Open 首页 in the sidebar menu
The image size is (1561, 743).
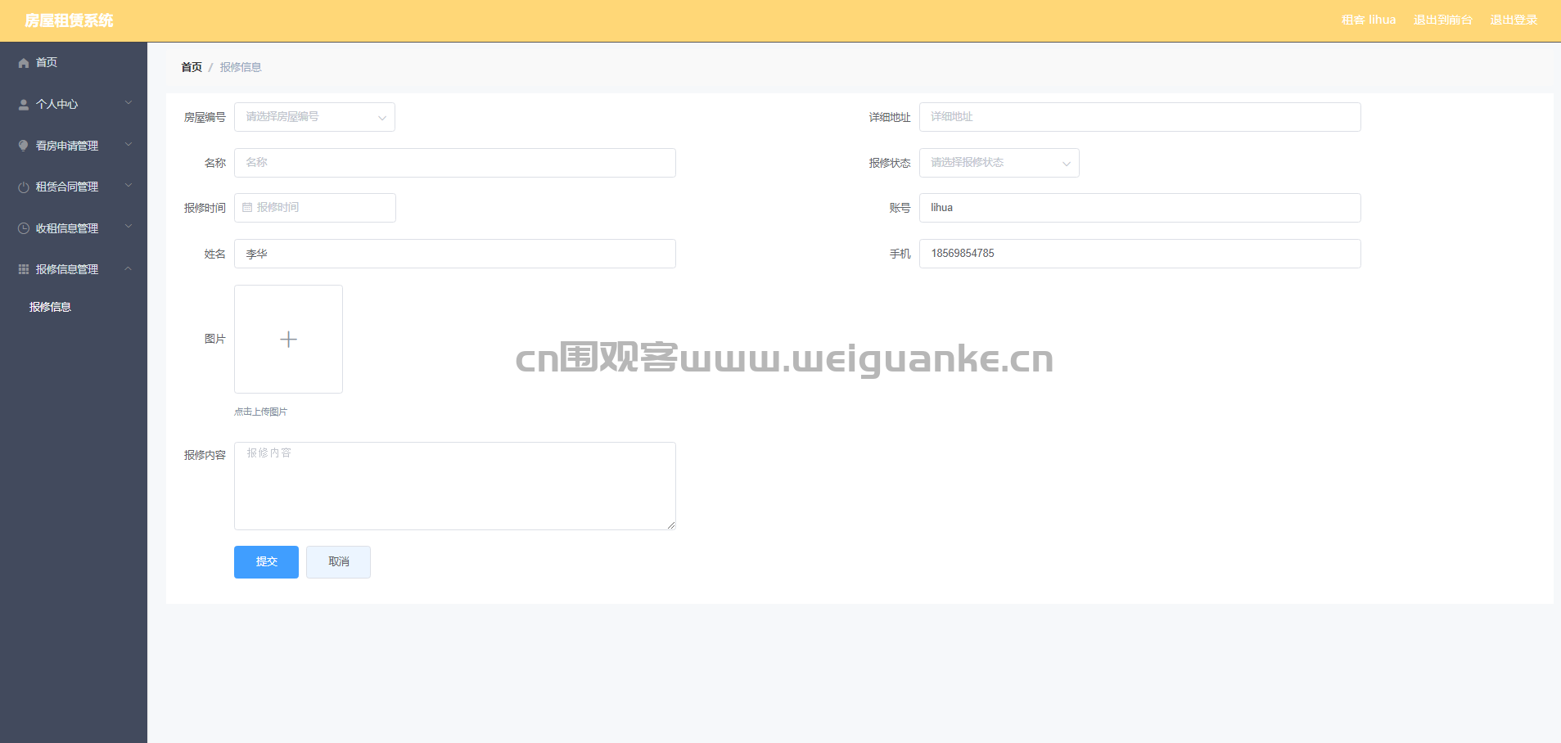pos(74,63)
